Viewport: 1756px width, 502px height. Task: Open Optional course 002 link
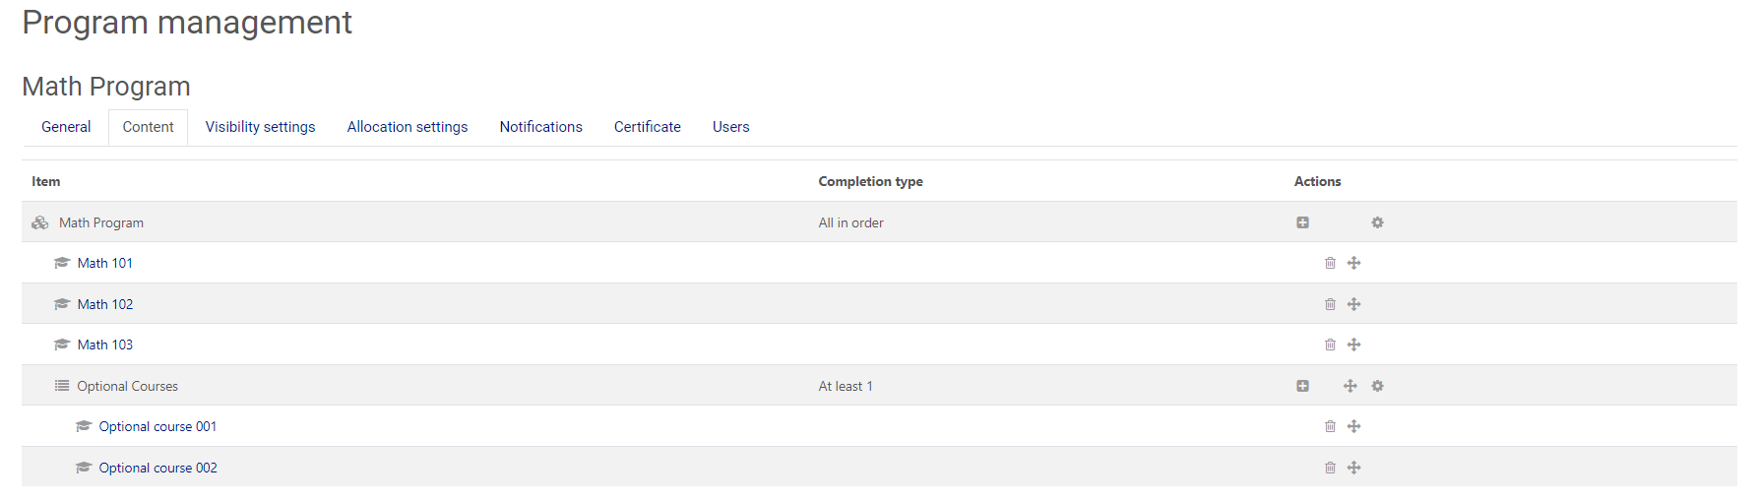pos(157,468)
